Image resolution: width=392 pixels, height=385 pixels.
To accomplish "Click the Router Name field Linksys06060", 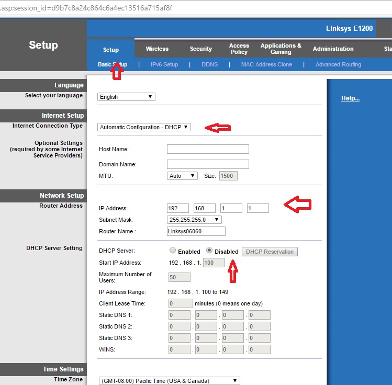I will pyautogui.click(x=196, y=231).
